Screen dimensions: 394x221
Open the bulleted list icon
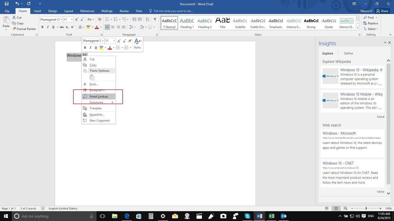click(107, 19)
